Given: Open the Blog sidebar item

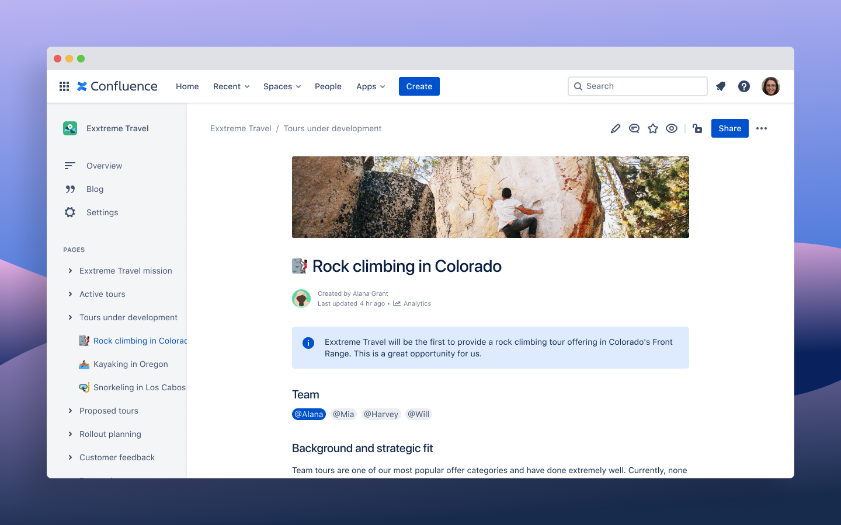Looking at the screenshot, I should (x=95, y=189).
